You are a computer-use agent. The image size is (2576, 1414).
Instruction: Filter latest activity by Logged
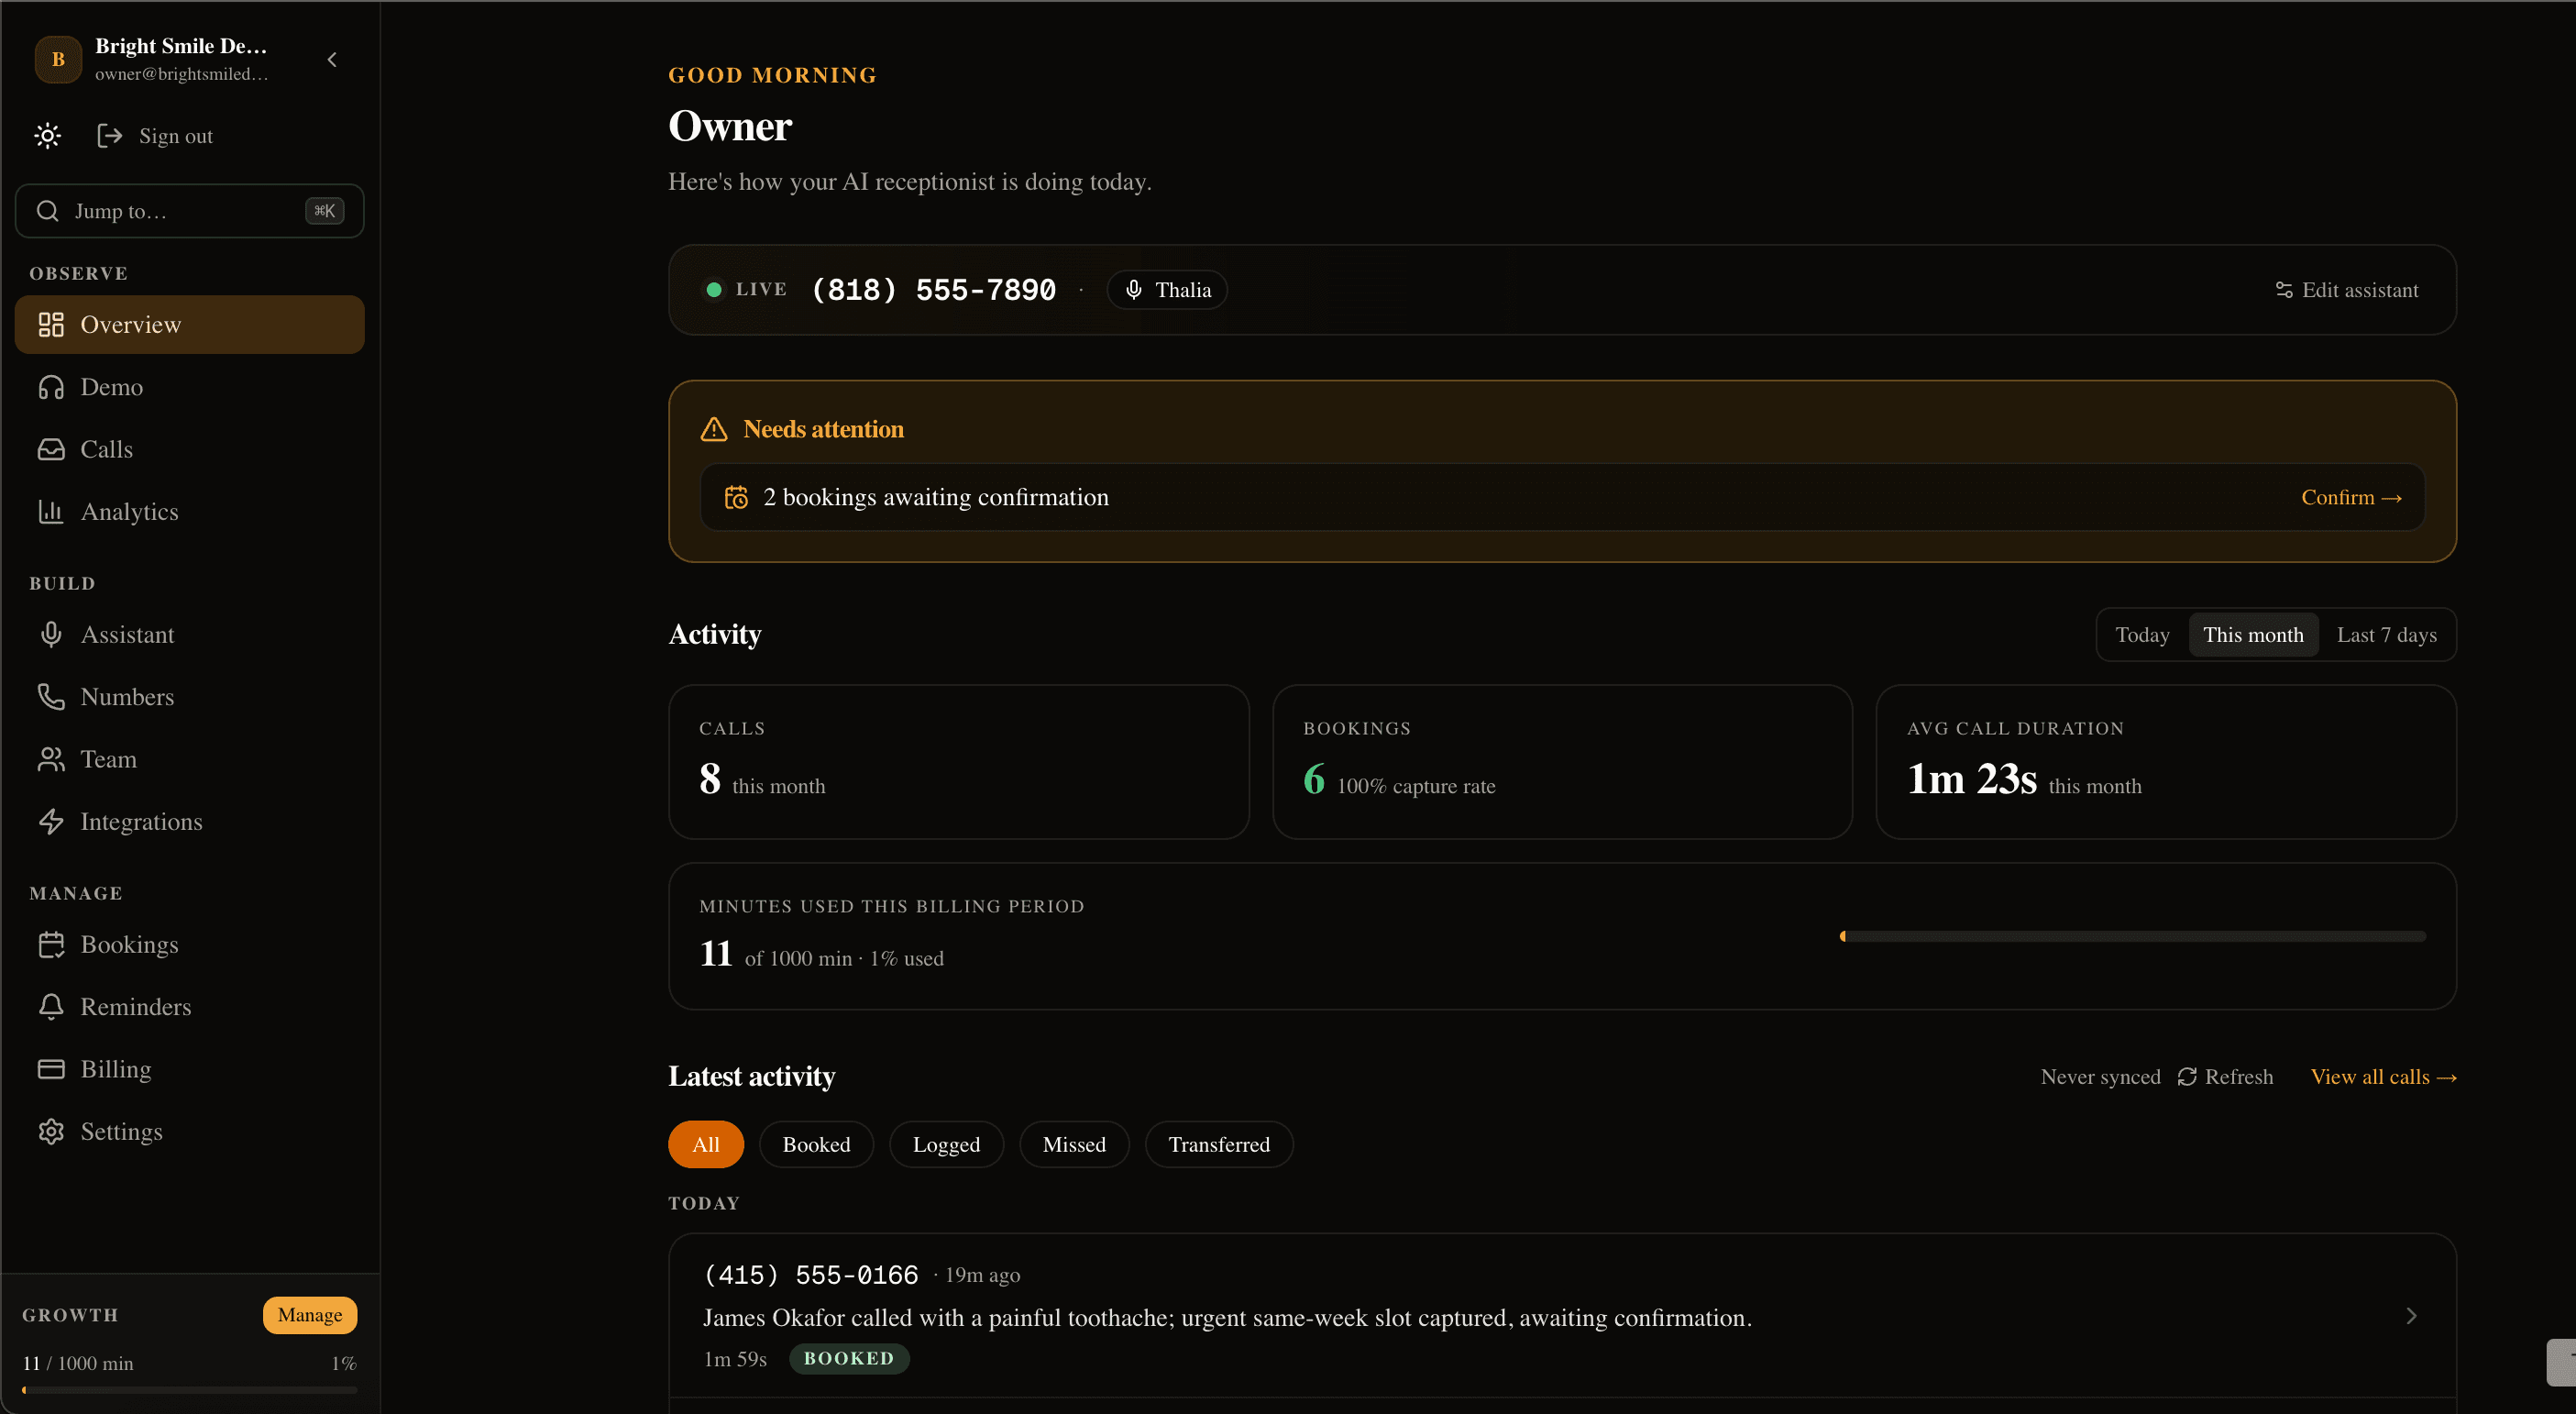[x=946, y=1145]
